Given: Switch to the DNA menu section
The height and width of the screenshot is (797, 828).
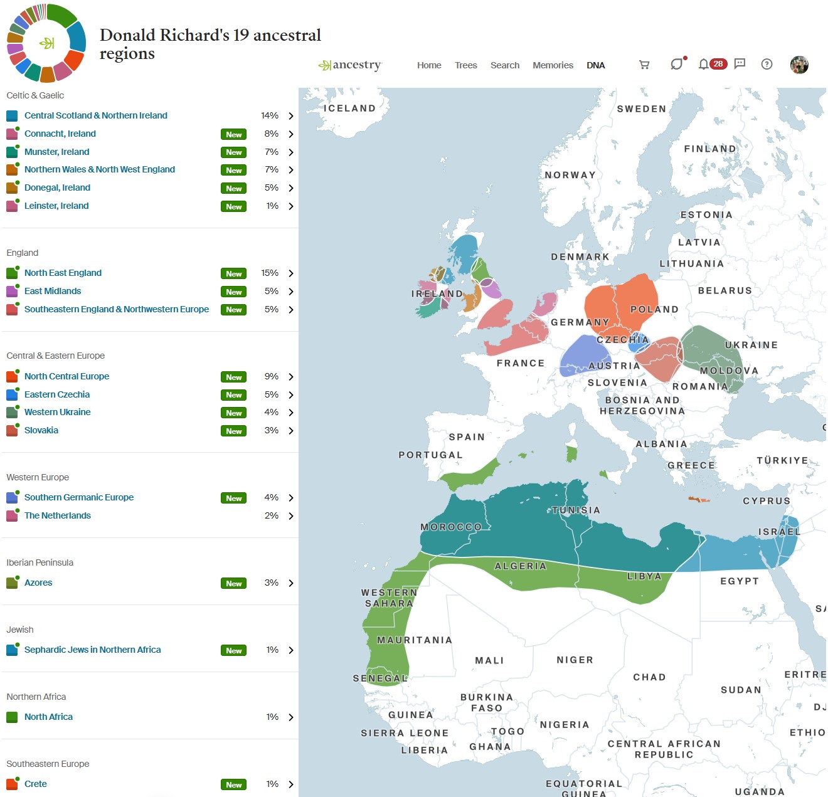Looking at the screenshot, I should click(x=596, y=65).
